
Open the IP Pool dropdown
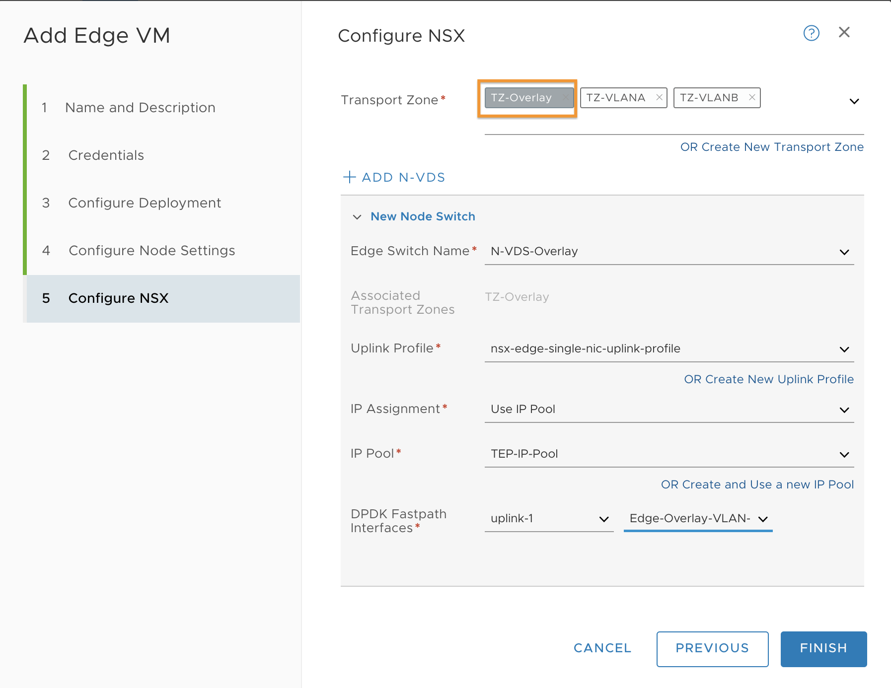tap(669, 454)
